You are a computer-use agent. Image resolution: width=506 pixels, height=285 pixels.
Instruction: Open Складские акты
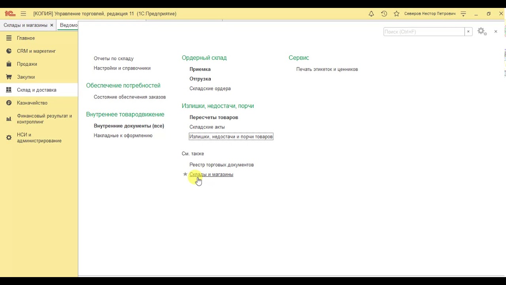click(x=207, y=127)
